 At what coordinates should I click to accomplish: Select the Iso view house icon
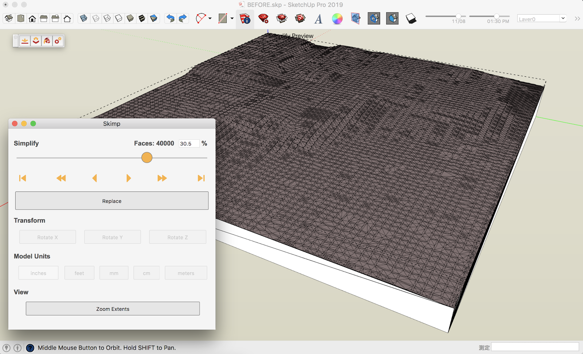8,18
